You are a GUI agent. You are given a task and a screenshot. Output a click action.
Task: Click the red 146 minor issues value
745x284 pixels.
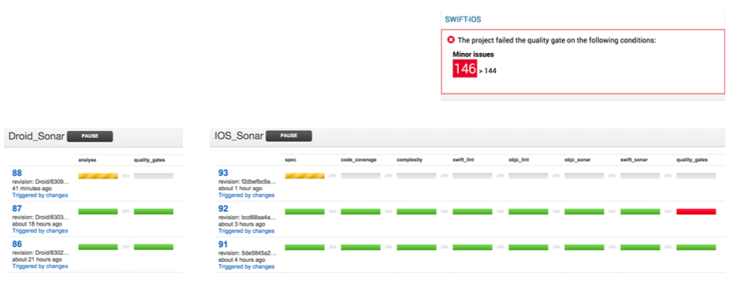[x=464, y=69]
